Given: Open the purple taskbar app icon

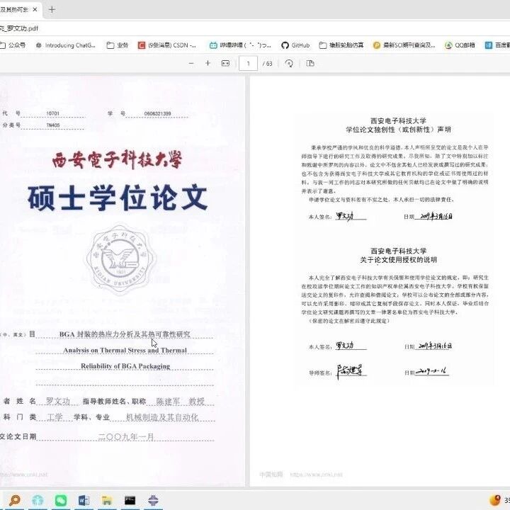Looking at the screenshot, I should [x=153, y=500].
